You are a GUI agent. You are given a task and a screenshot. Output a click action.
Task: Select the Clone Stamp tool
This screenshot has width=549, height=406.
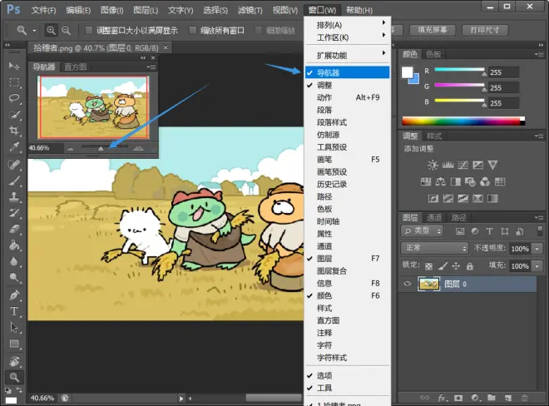click(14, 197)
